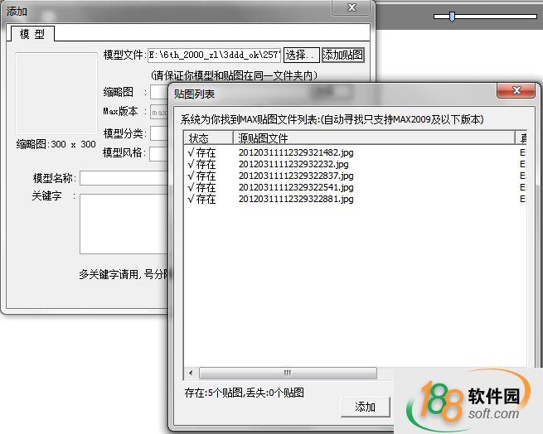The height and width of the screenshot is (434, 543).
Task: Close the 添加 dialog window
Action: pyautogui.click(x=352, y=7)
